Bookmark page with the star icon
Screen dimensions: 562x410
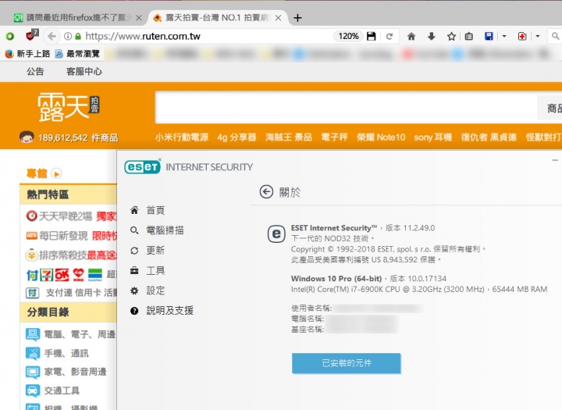pyautogui.click(x=451, y=36)
